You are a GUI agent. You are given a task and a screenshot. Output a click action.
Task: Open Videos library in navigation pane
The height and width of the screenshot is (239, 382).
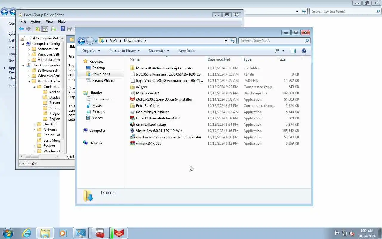pos(97,118)
